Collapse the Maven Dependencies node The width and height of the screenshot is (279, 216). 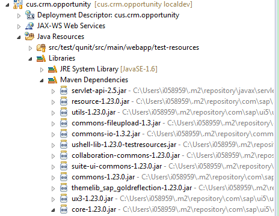pos(41,80)
